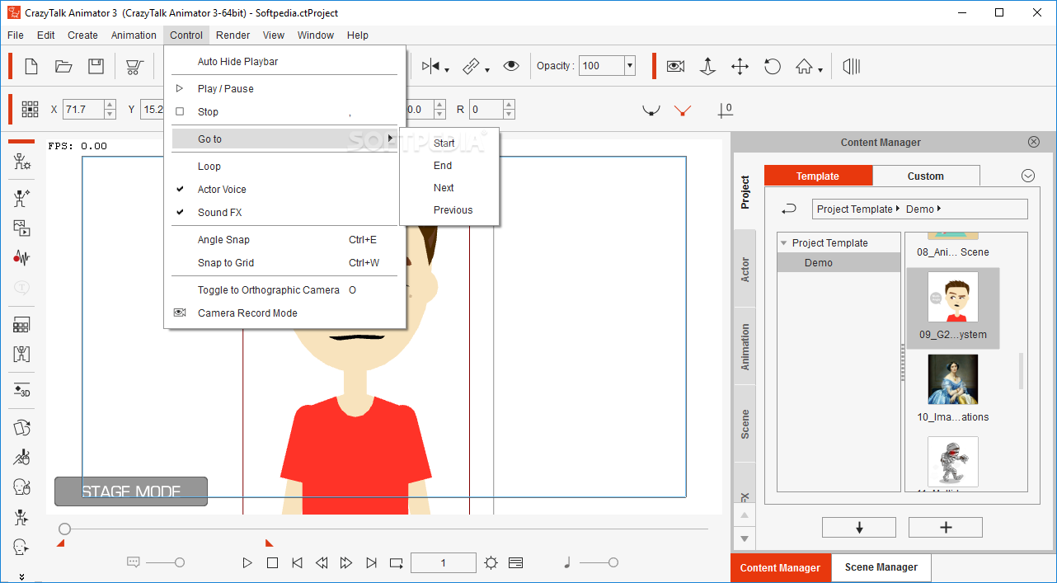This screenshot has width=1057, height=583.
Task: Uncheck Sound FX option
Action: pyautogui.click(x=284, y=213)
